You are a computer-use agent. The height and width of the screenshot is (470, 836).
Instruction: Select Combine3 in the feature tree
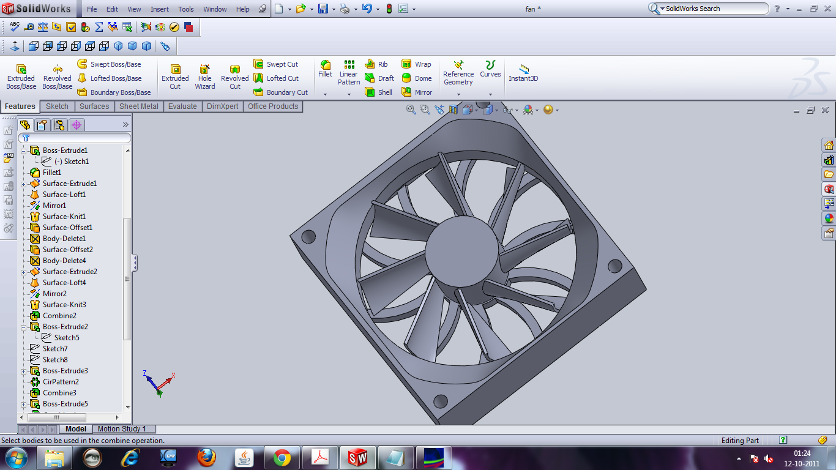[x=59, y=393]
